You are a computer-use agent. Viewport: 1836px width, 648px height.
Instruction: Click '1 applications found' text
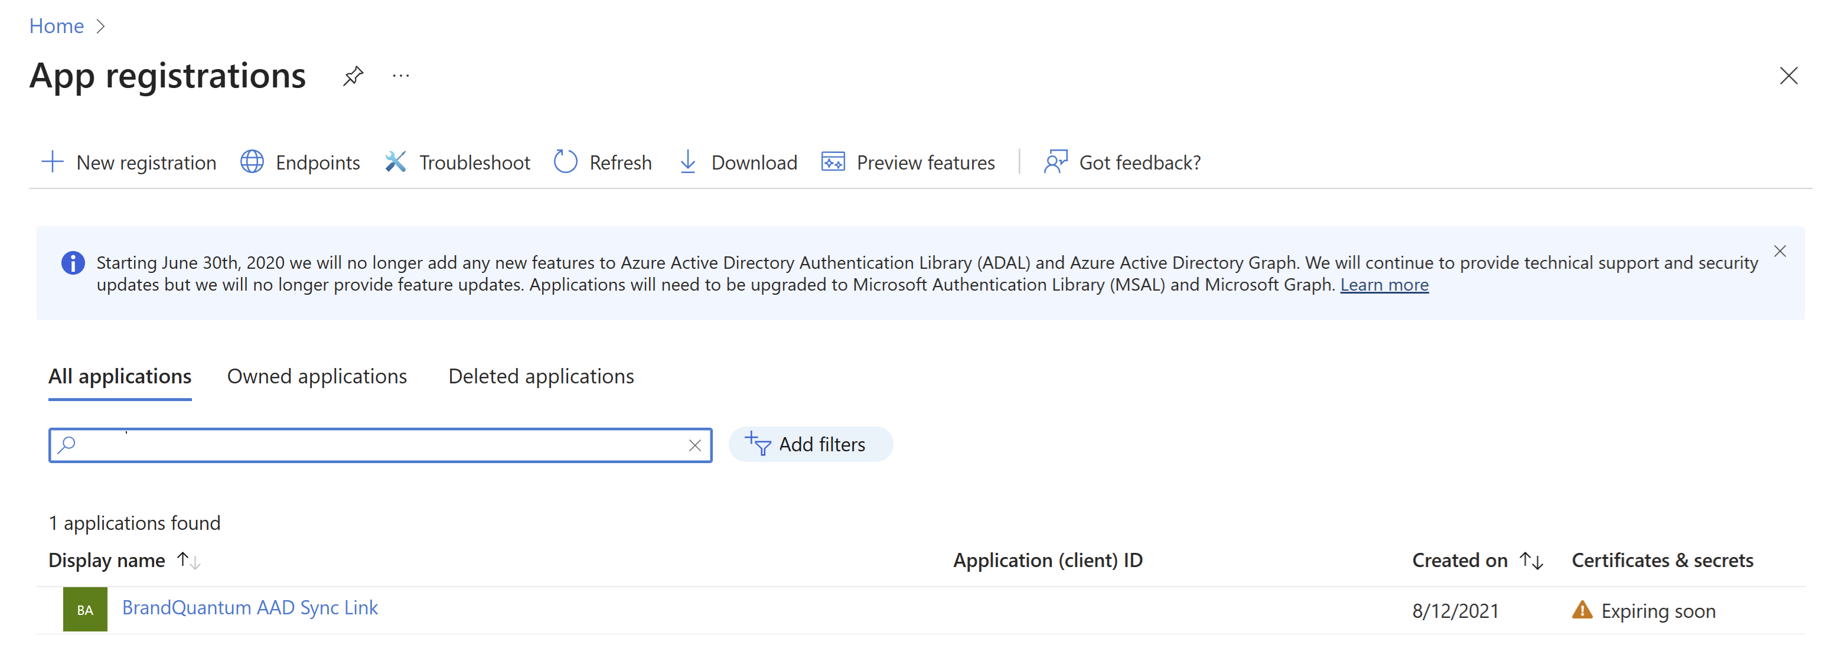pos(135,523)
